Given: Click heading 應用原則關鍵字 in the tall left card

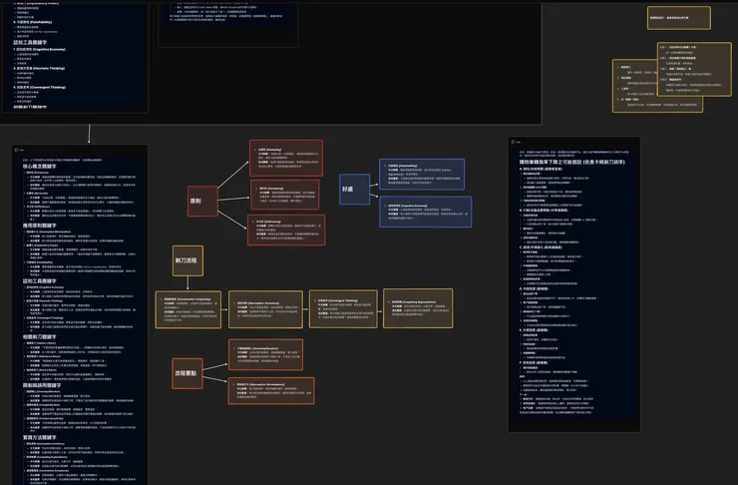Looking at the screenshot, I should click(40, 226).
